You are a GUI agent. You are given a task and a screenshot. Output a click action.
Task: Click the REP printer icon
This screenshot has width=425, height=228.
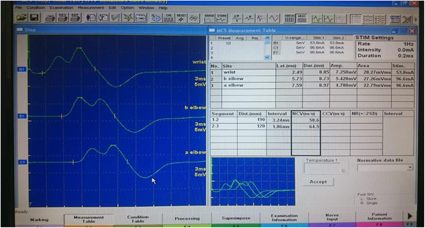click(x=75, y=18)
